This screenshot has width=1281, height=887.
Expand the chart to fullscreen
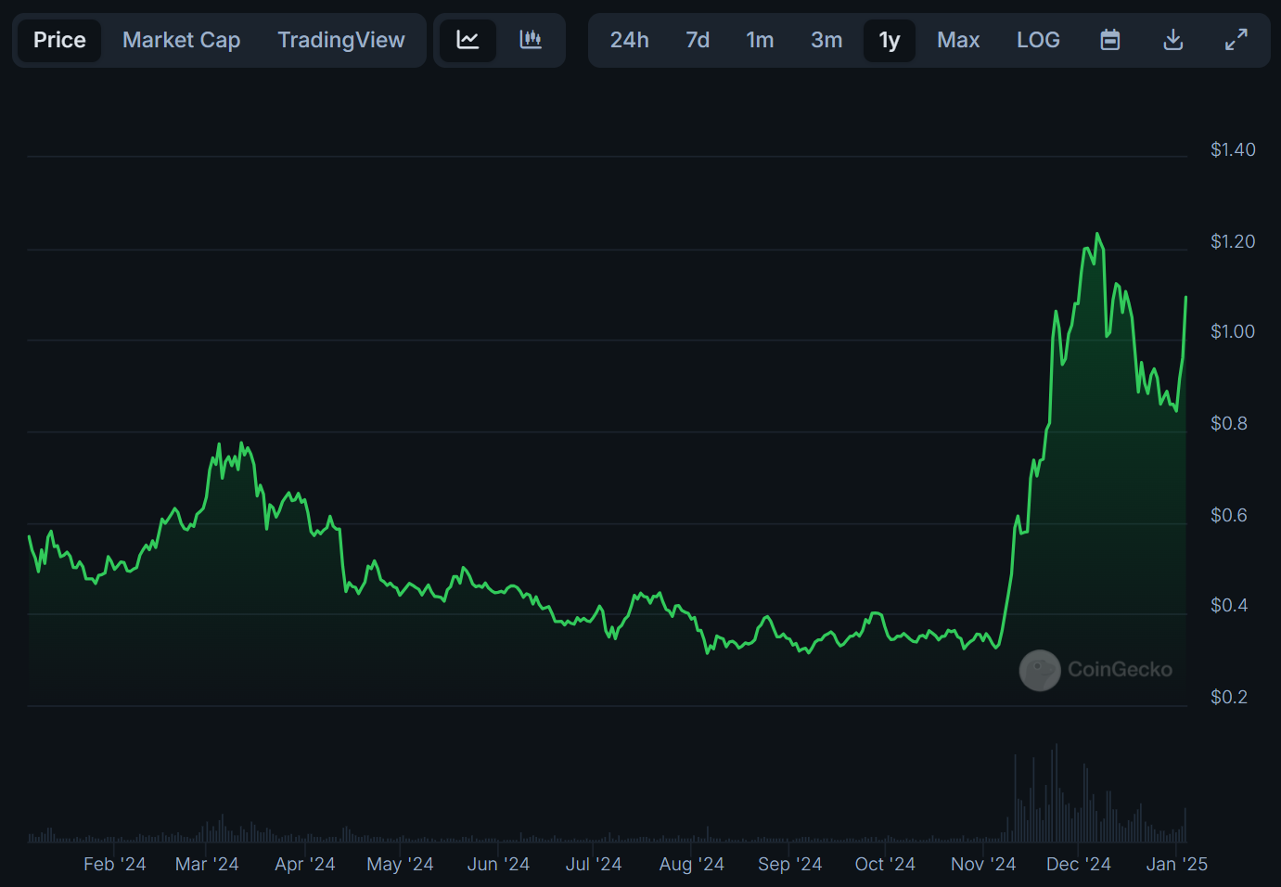pos(1236,40)
